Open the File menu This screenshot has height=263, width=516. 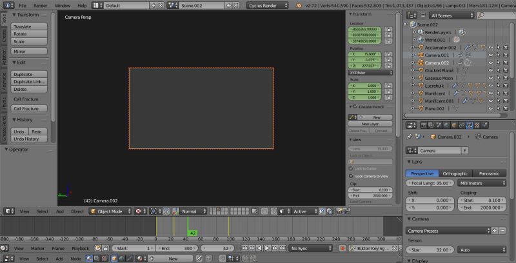(x=23, y=6)
